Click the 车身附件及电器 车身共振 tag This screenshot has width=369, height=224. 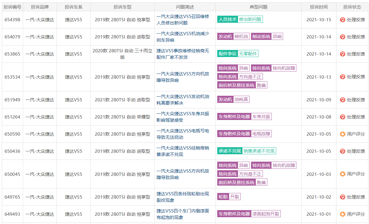[x=245, y=117]
